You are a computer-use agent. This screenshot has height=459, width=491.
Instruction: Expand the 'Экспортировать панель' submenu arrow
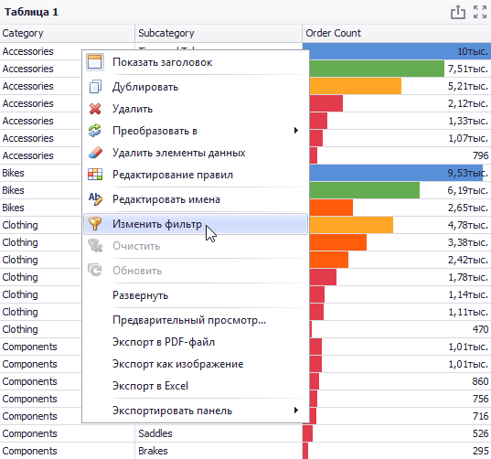click(x=296, y=410)
